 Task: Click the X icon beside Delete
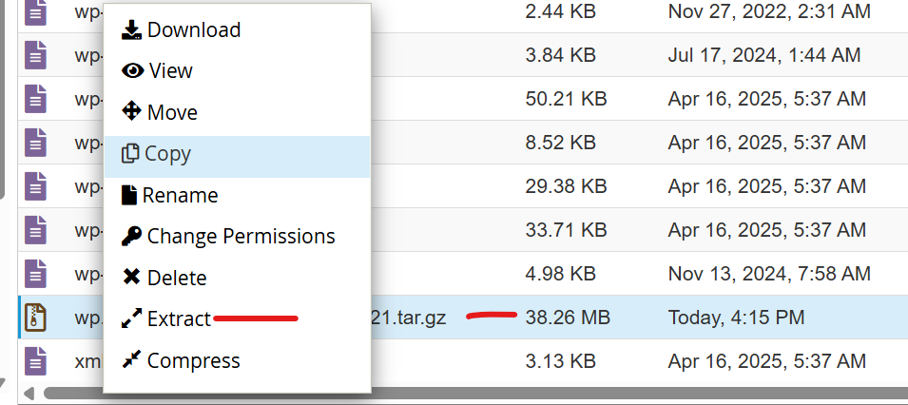pyautogui.click(x=132, y=278)
